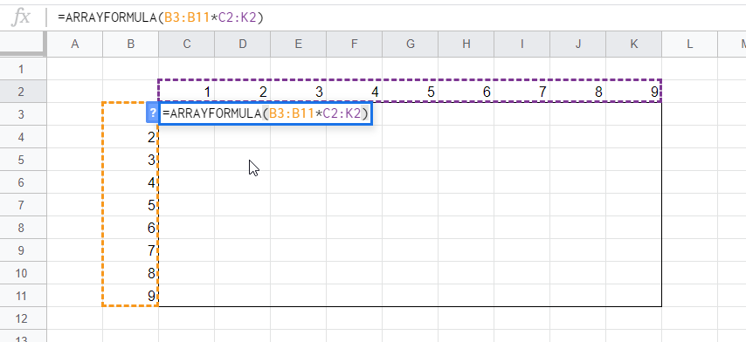
Task: Select column I header
Action: [x=522, y=44]
